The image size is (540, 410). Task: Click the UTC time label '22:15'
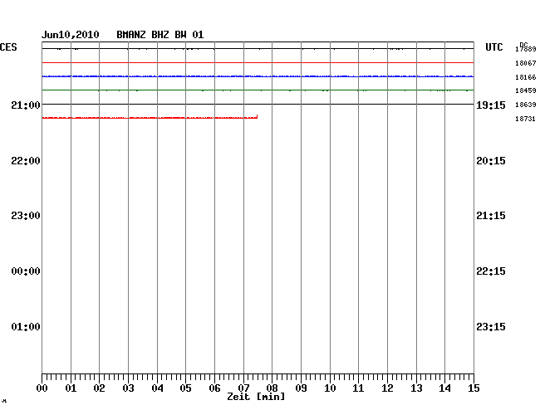[x=491, y=271]
